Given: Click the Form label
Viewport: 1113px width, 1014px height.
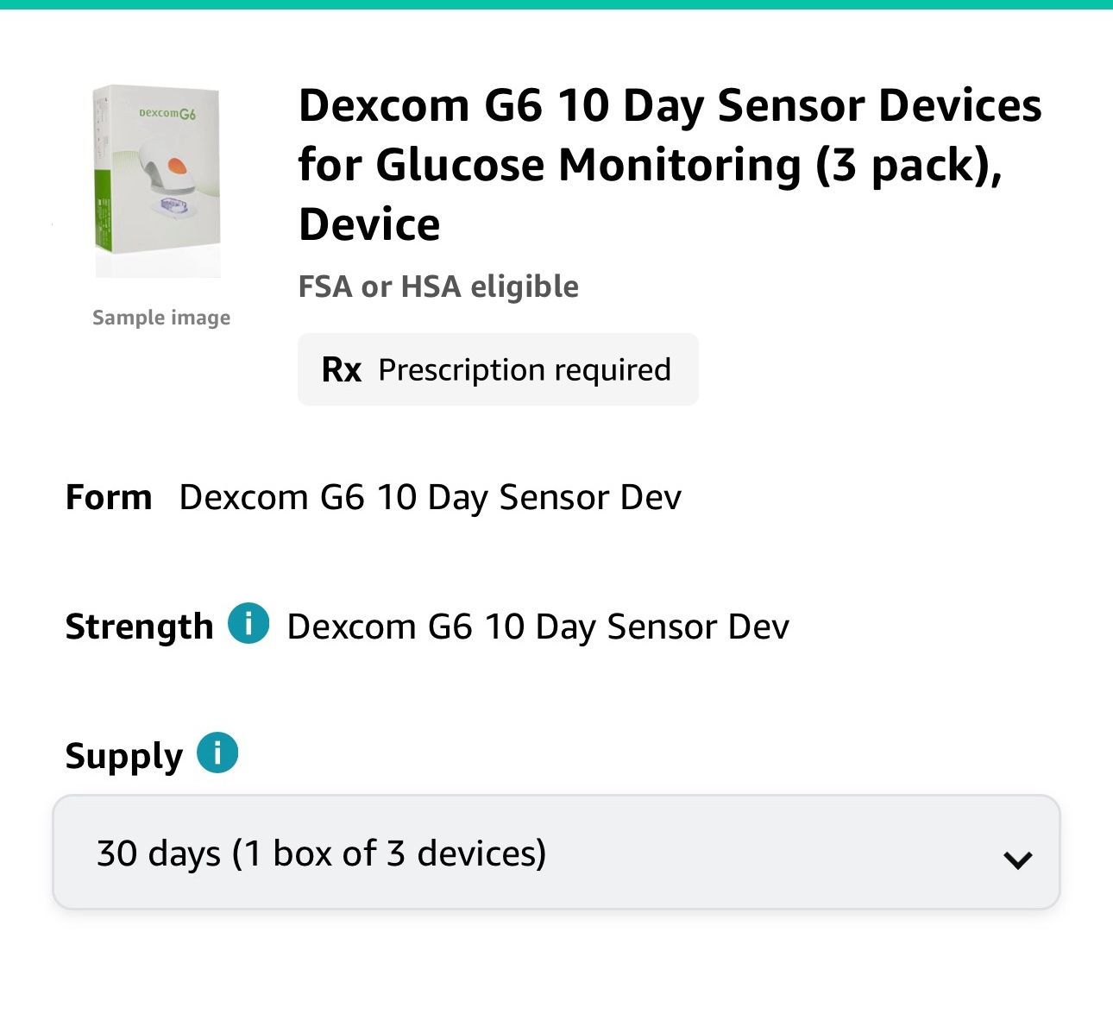Looking at the screenshot, I should pos(109,498).
